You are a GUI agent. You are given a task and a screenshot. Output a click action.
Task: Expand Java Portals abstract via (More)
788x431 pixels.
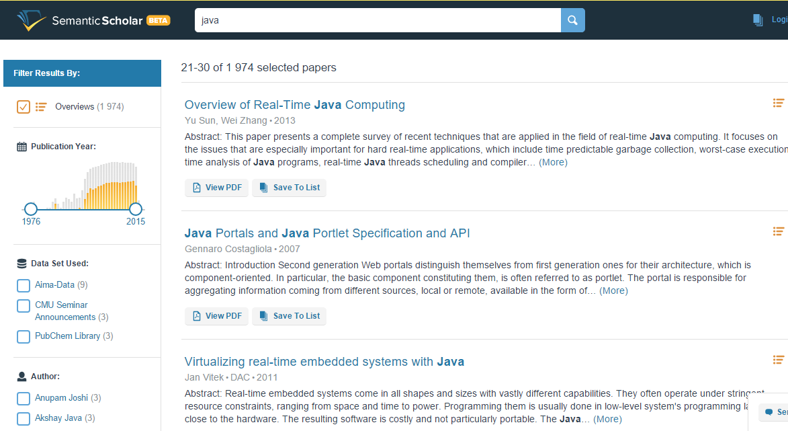pos(613,290)
